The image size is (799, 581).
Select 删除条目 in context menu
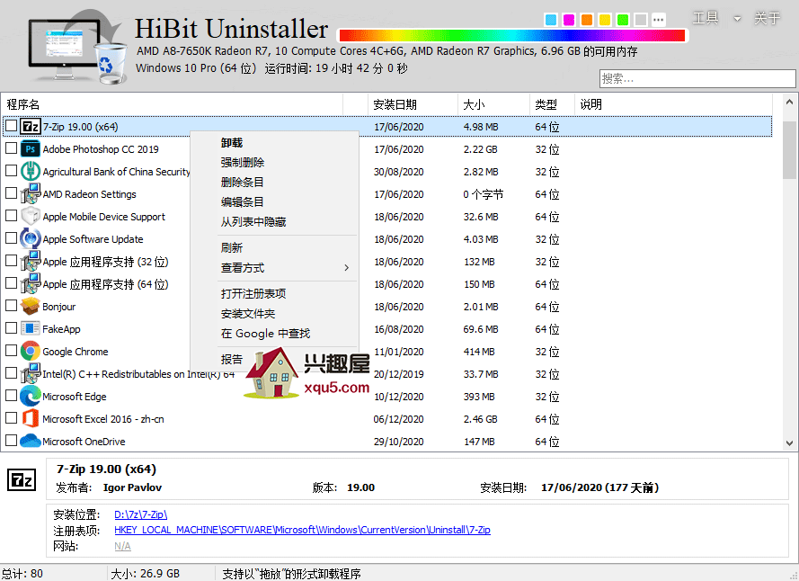274,183
